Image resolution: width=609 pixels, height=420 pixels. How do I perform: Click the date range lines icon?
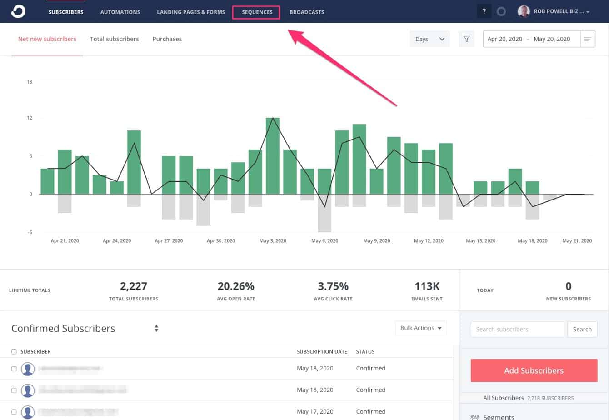[x=588, y=39]
